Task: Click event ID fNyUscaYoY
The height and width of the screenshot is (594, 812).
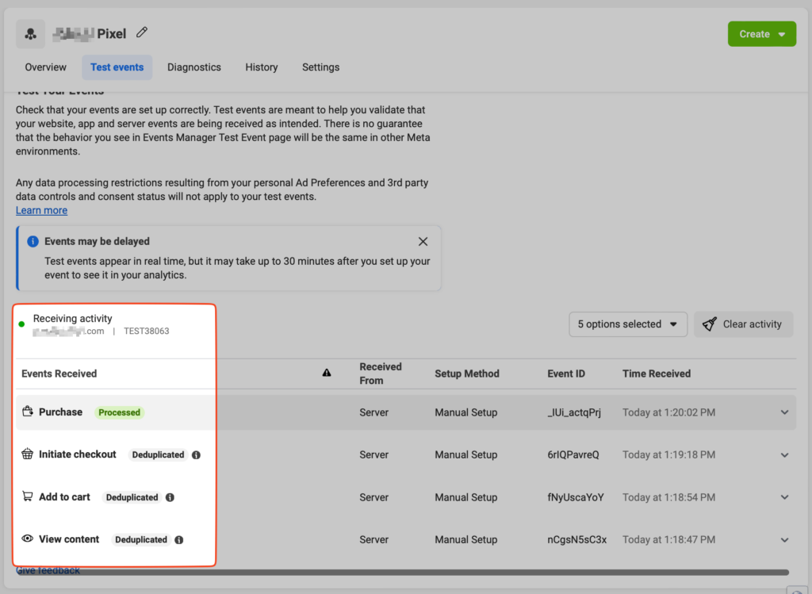Action: click(576, 497)
